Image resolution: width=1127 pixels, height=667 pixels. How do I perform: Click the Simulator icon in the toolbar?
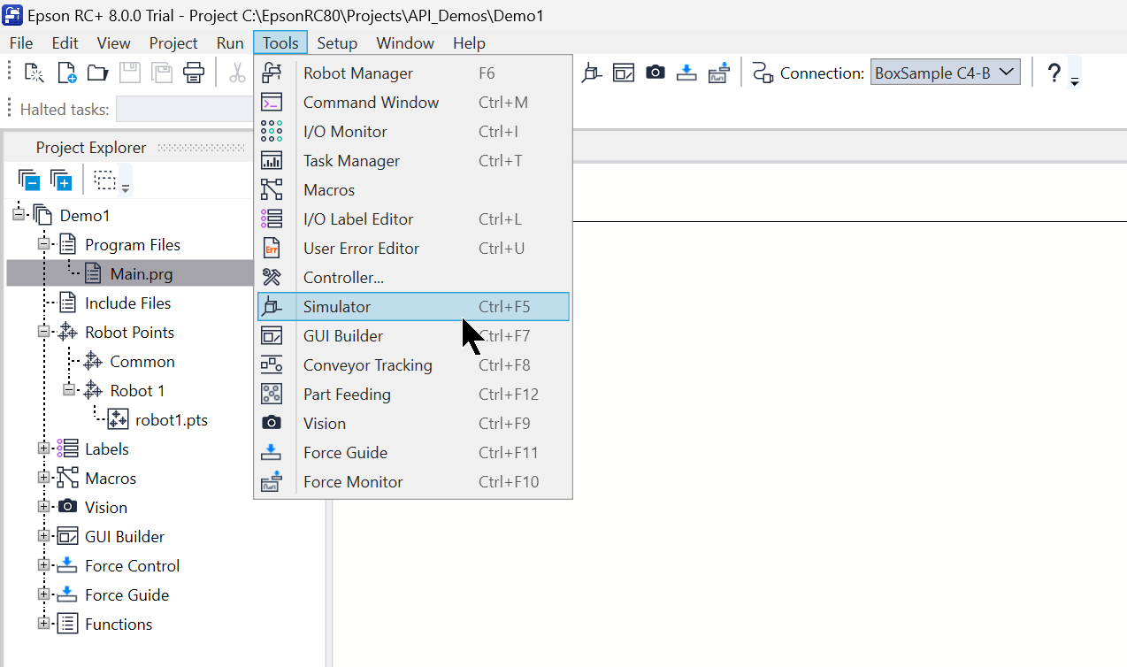coord(592,73)
